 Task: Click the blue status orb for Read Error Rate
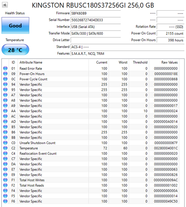tap(5, 69)
